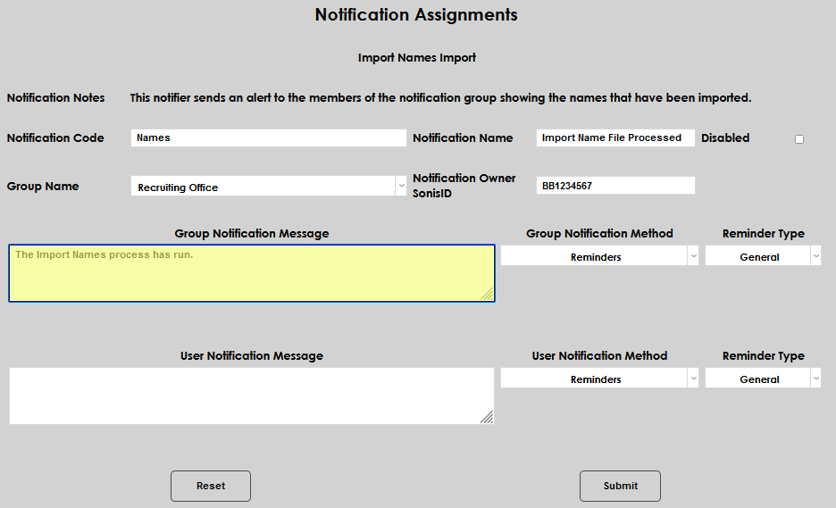The image size is (836, 508).
Task: Expand the Group Notification Method dropdown
Action: [599, 257]
